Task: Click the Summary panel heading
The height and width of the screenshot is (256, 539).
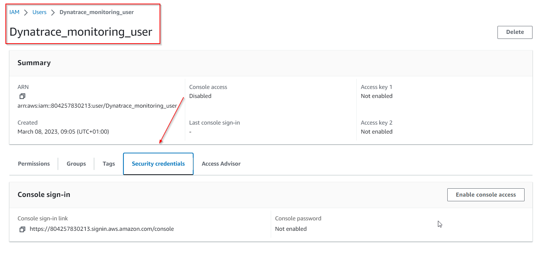Action: pos(34,63)
